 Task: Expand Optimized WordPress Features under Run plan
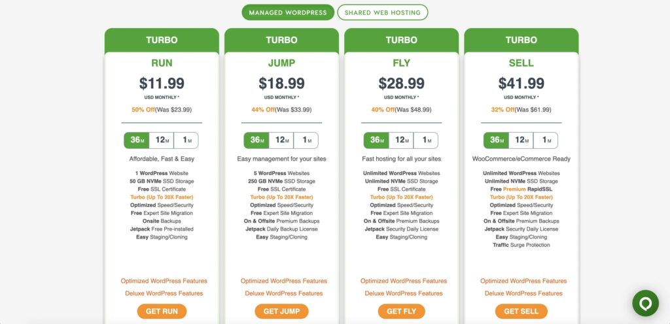tap(164, 281)
